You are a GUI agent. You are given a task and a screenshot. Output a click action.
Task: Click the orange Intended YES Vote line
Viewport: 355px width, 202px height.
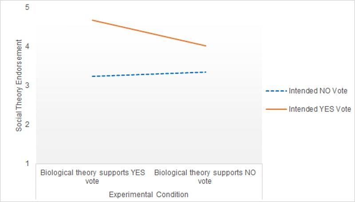click(149, 33)
